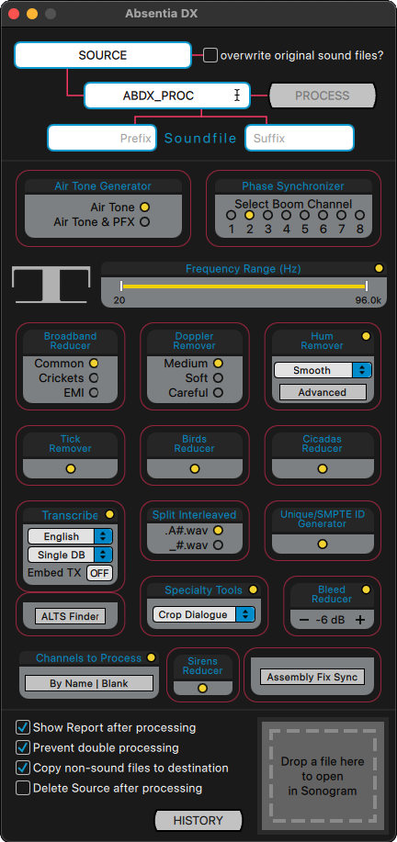Choose Medium in Doppler Remover

[x=218, y=364]
